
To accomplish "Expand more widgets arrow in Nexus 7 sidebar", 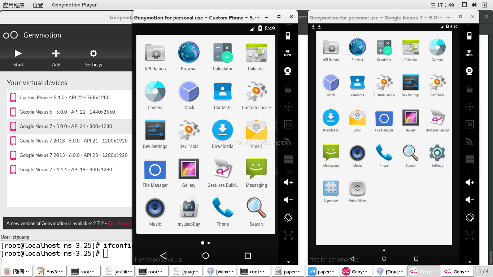I will [470, 262].
